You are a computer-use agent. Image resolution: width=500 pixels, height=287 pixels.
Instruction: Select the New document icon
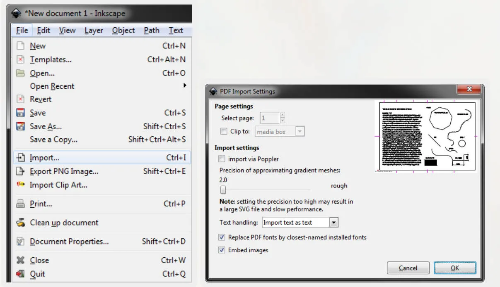pyautogui.click(x=21, y=45)
